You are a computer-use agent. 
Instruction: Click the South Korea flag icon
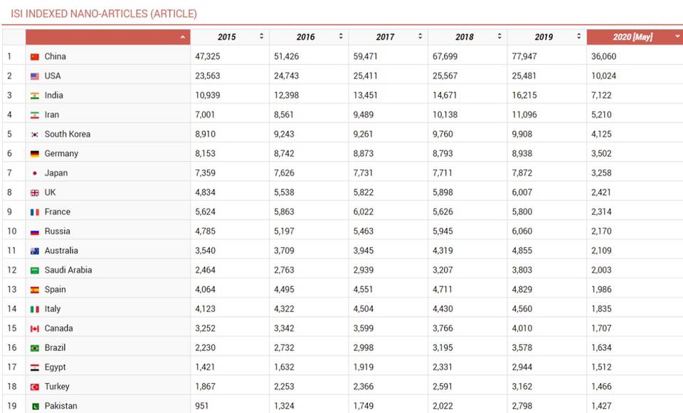[x=34, y=135]
